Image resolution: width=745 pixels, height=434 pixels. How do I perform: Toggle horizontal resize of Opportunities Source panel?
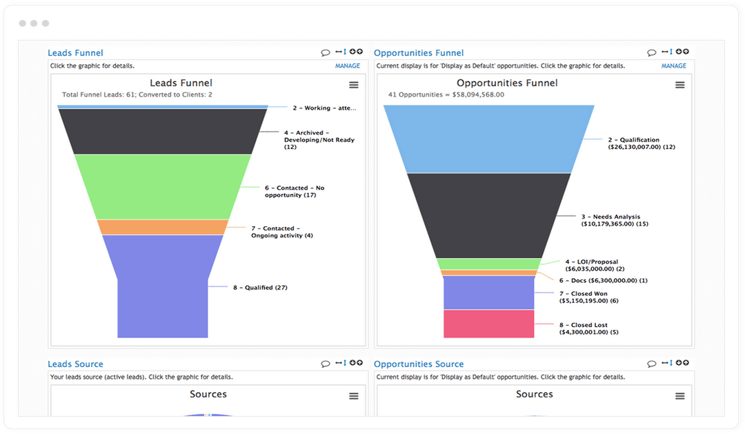(x=665, y=363)
